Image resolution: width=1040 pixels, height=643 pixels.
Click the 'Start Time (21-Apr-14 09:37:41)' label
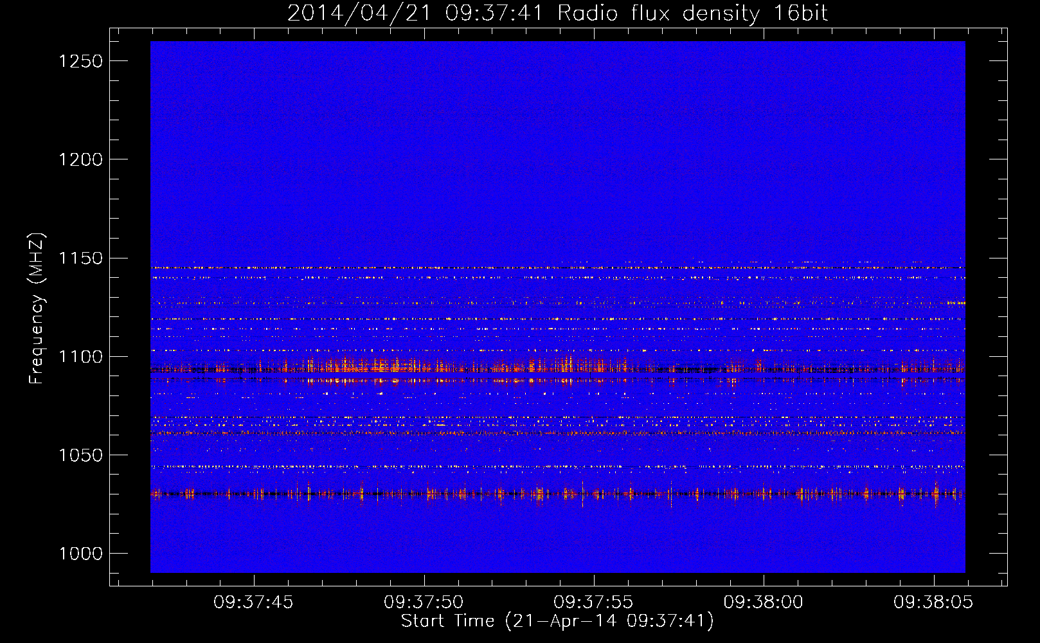tap(557, 621)
